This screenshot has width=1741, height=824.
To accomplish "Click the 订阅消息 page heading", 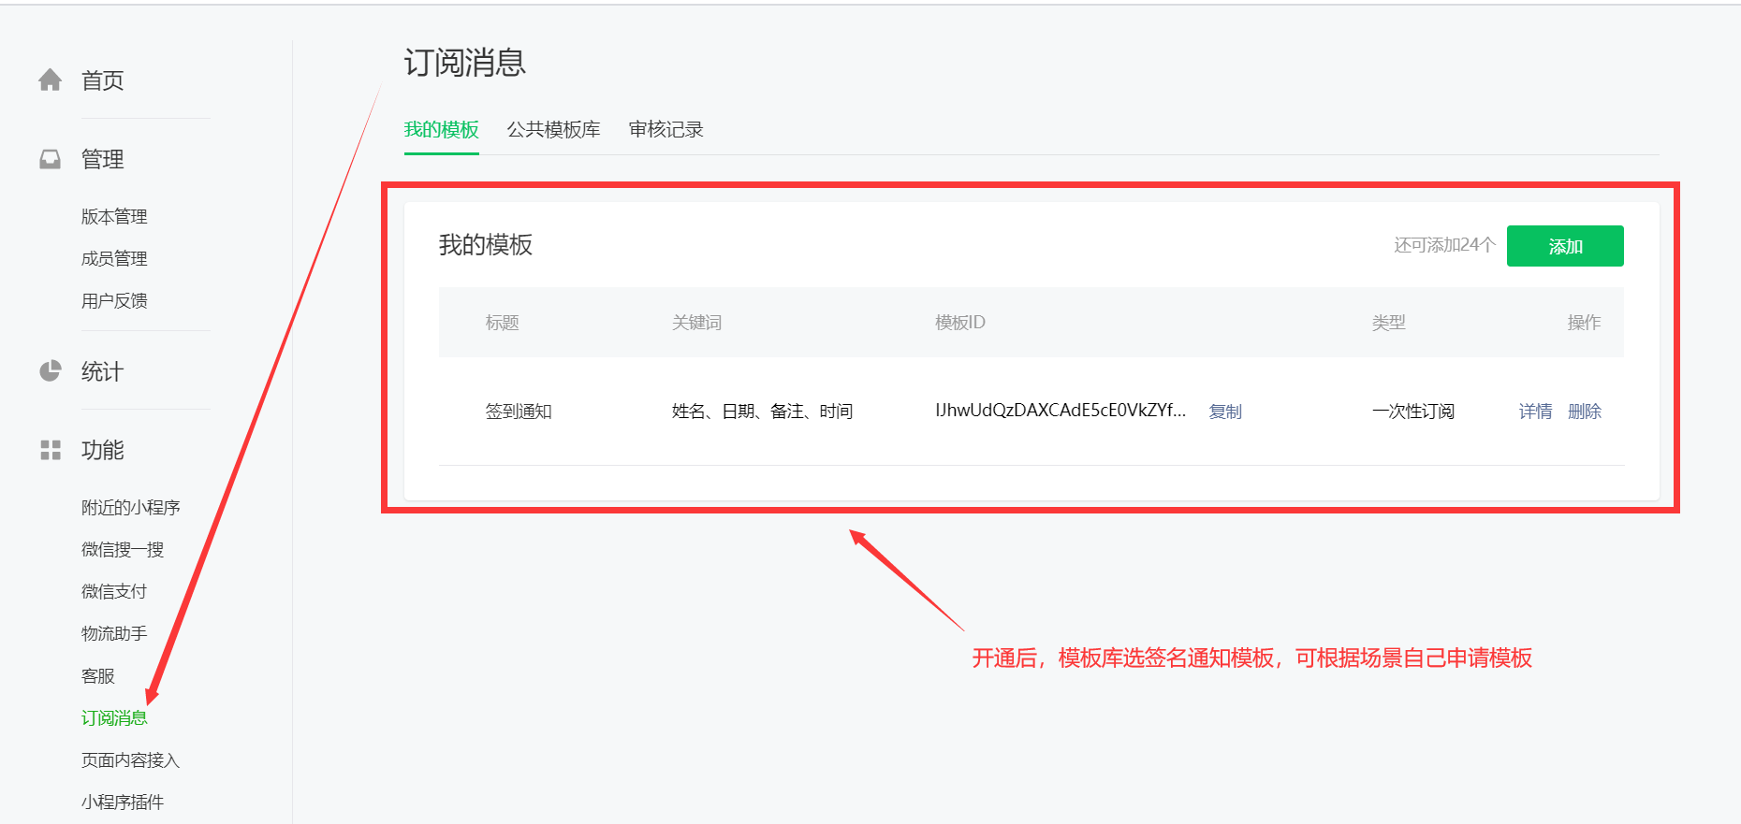I will coord(465,63).
